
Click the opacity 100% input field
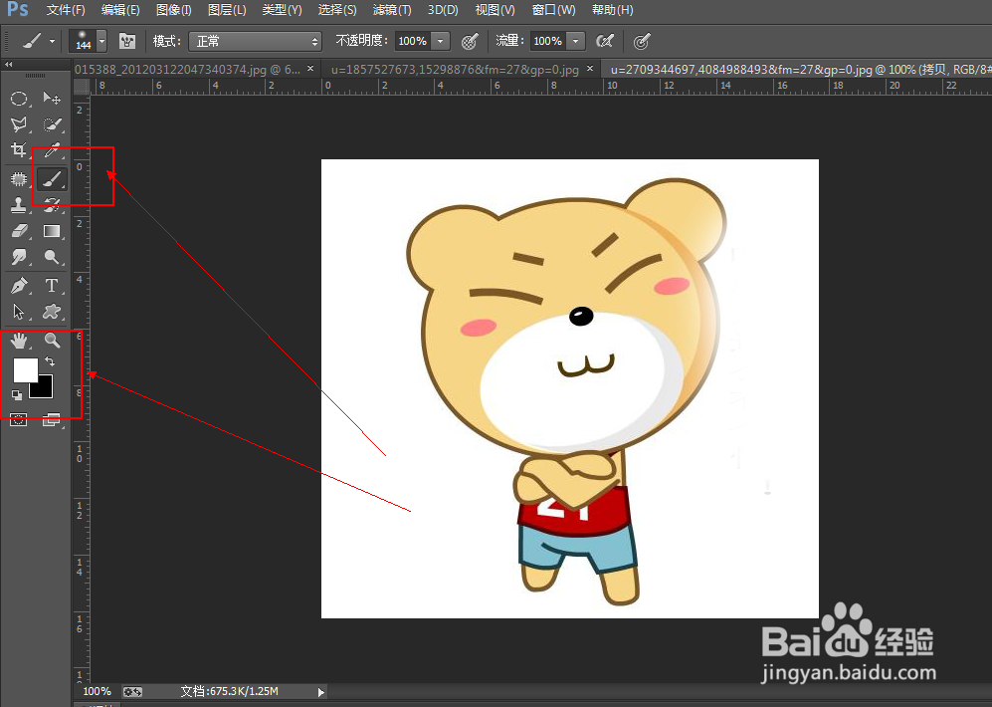click(x=413, y=41)
